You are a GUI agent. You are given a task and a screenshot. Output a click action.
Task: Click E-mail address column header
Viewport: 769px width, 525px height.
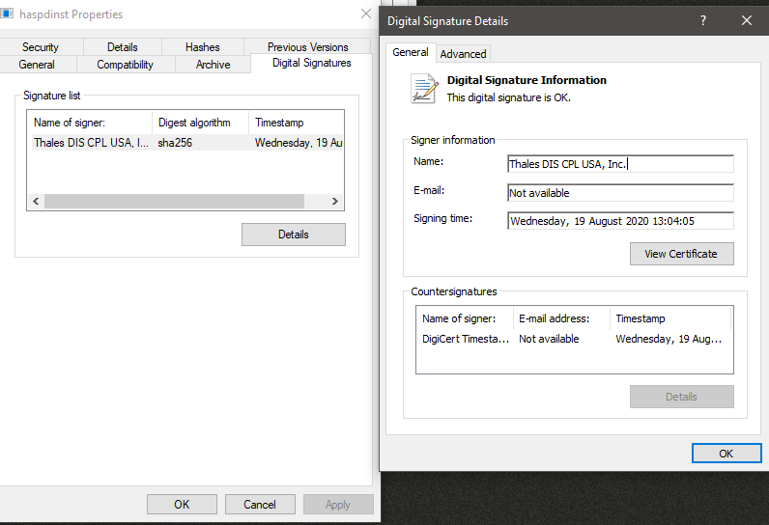click(x=561, y=318)
